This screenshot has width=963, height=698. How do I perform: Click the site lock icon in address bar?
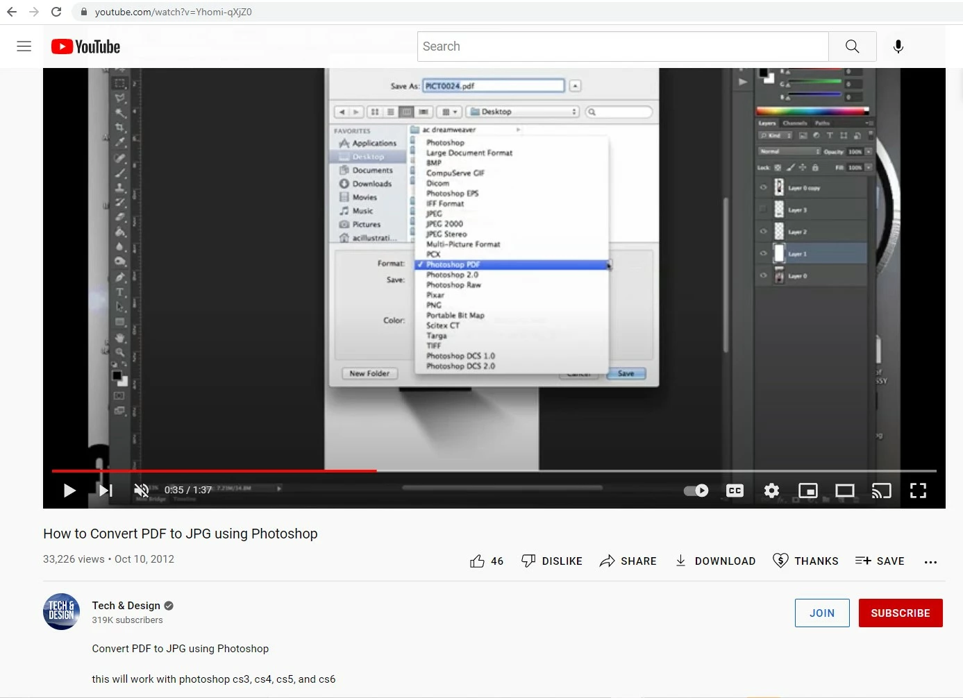point(84,12)
